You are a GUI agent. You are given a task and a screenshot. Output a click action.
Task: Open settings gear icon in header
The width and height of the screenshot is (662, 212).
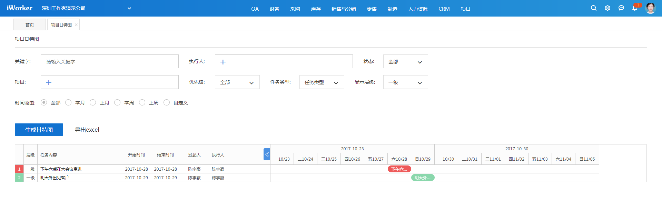click(x=607, y=8)
